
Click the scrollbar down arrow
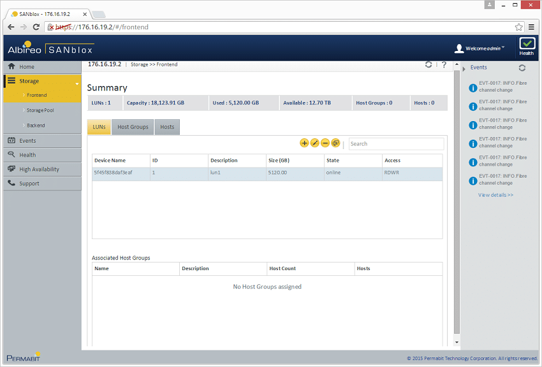pyautogui.click(x=457, y=343)
